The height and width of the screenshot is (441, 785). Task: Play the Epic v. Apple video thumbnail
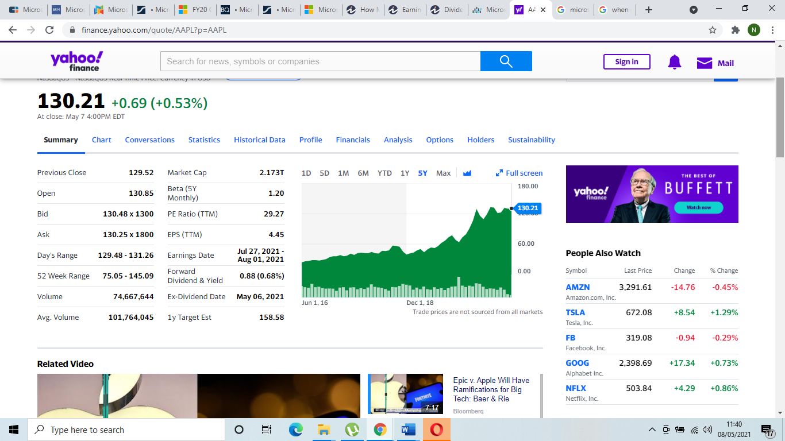coord(406,394)
